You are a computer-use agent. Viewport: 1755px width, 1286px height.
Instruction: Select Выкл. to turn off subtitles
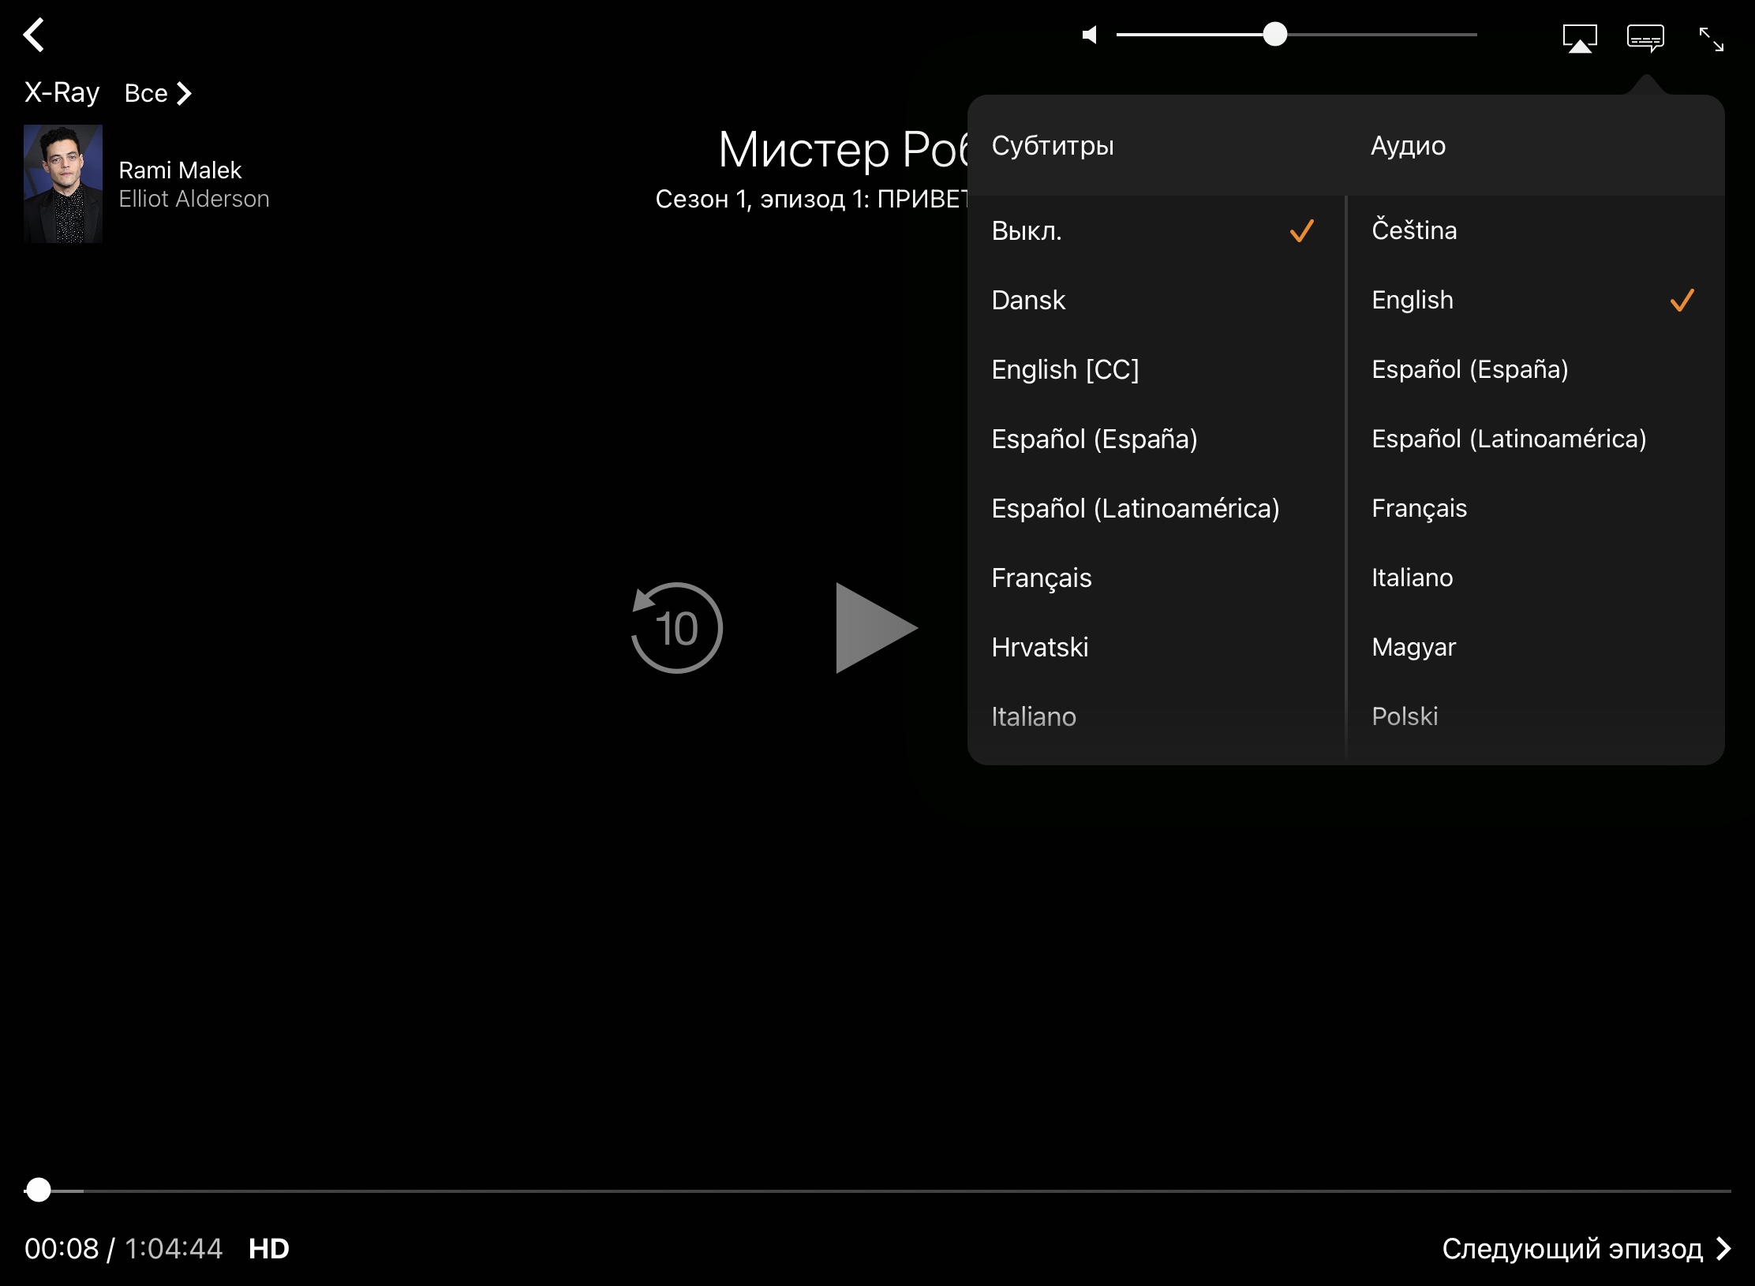1027,231
